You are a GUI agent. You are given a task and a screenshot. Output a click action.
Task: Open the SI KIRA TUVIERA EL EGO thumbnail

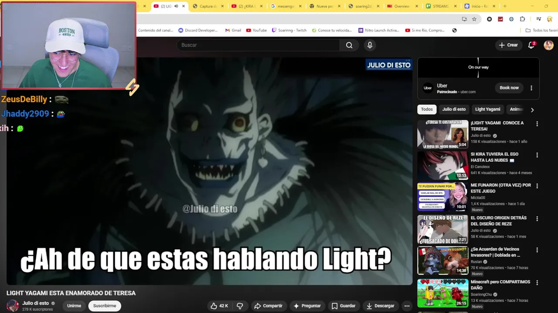[x=443, y=166]
